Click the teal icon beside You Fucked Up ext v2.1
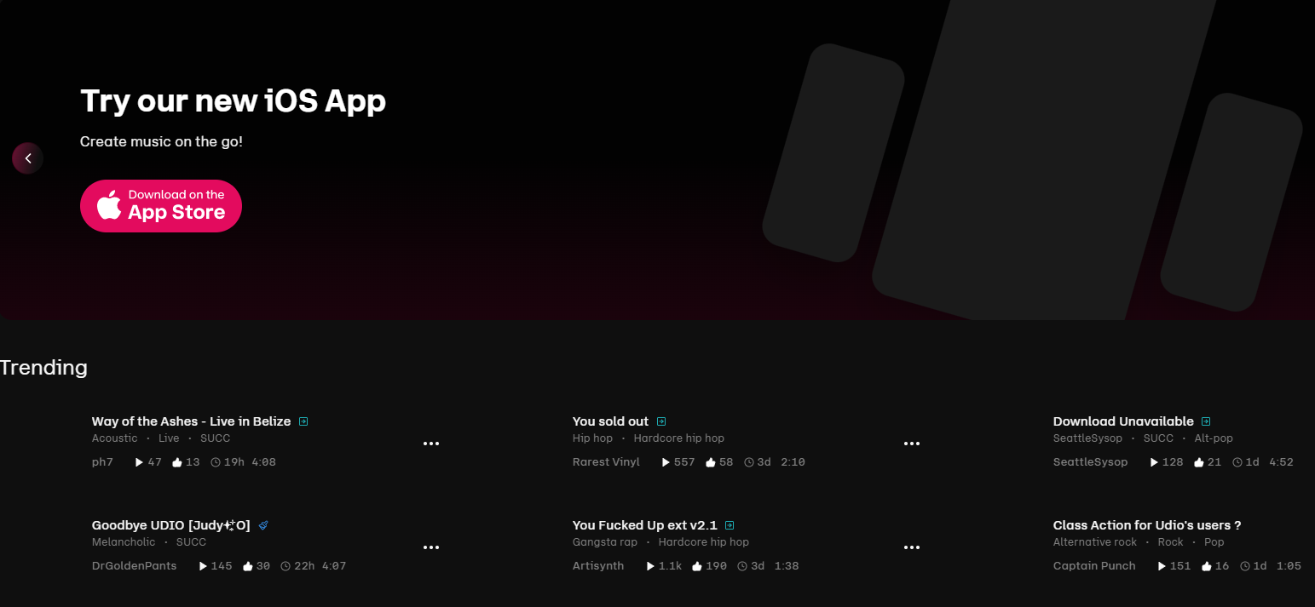This screenshot has height=607, width=1315. [730, 525]
